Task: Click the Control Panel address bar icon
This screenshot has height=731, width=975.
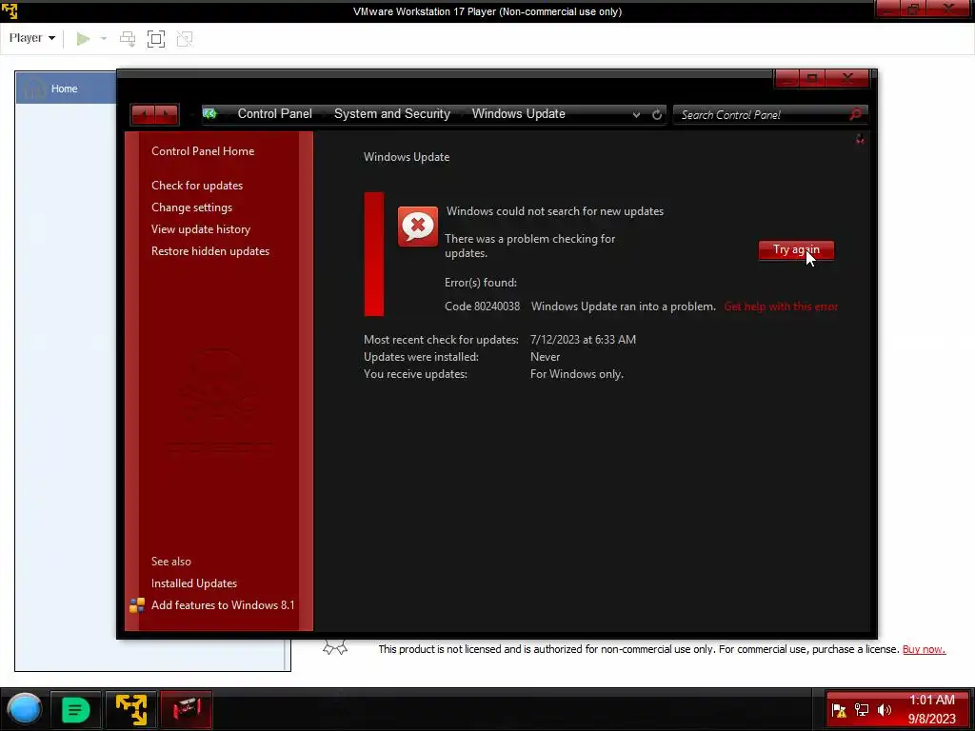Action: click(210, 114)
